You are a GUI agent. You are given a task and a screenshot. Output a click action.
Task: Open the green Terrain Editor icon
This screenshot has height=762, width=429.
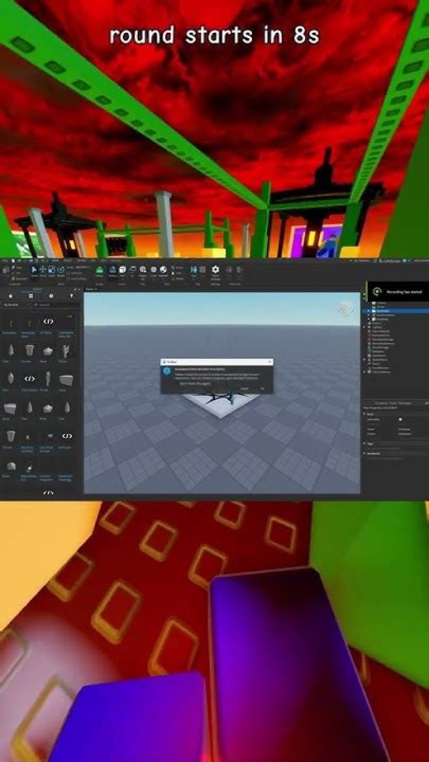[x=100, y=270]
